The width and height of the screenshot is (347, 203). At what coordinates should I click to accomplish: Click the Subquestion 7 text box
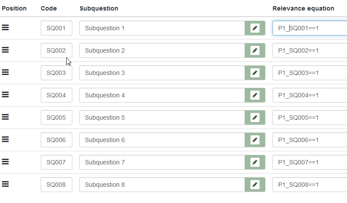pos(162,162)
